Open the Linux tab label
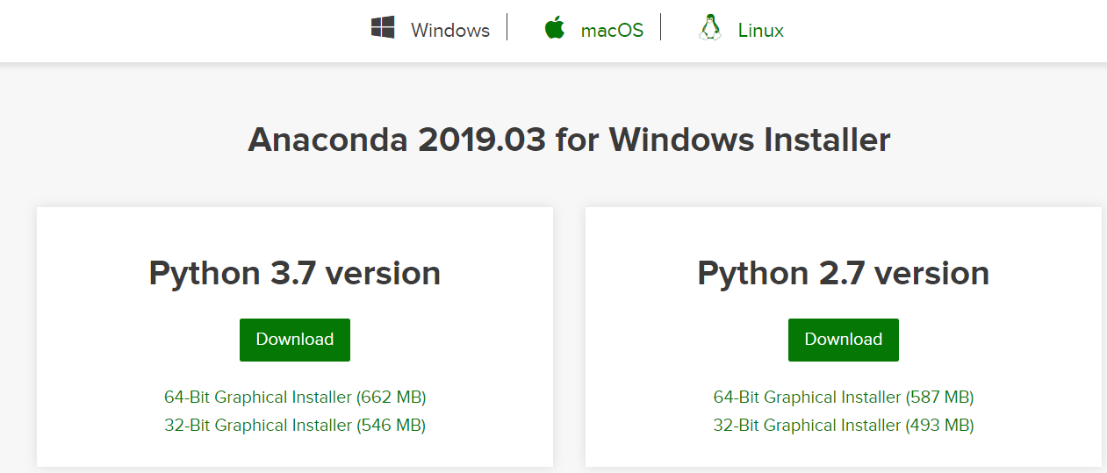The height and width of the screenshot is (473, 1107). [x=760, y=31]
